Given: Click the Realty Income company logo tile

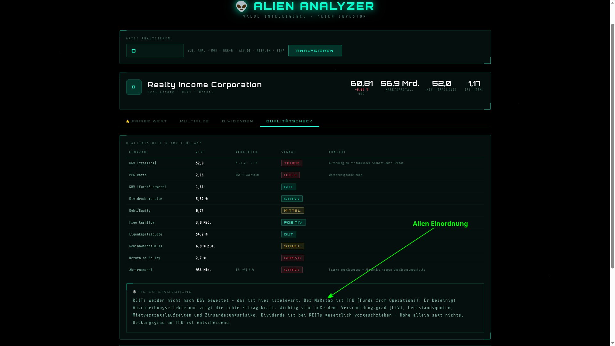Looking at the screenshot, I should pyautogui.click(x=134, y=87).
